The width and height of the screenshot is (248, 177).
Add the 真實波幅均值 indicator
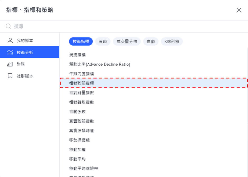82,131
